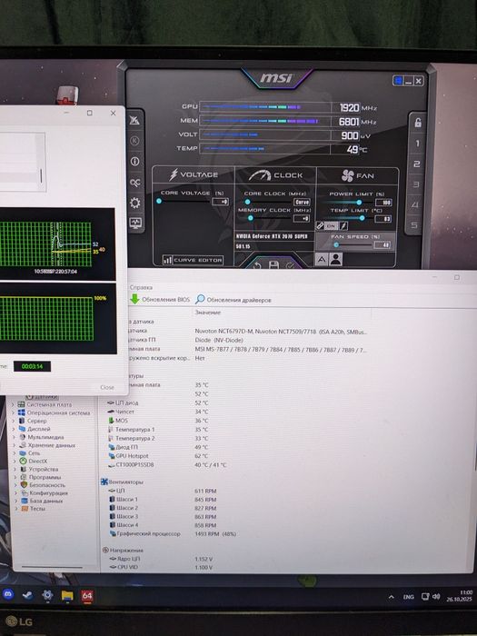Show hidden tray icons chevron
Image resolution: width=477 pixels, height=636 pixels.
[391, 597]
